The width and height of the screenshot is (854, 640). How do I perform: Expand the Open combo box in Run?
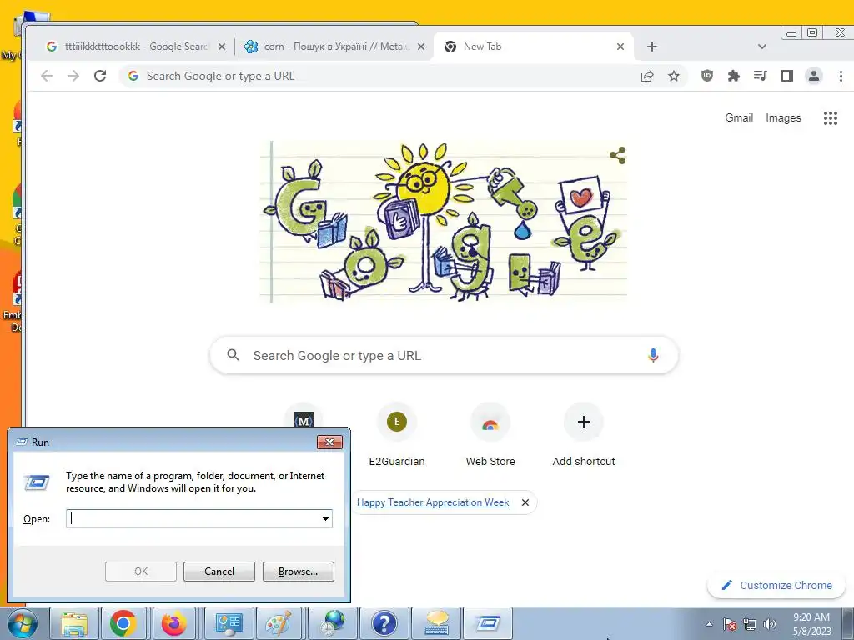pos(325,518)
